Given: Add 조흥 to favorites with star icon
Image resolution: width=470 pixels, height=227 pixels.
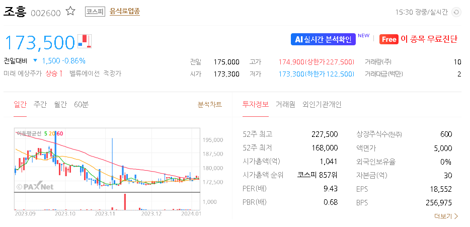Looking at the screenshot, I should pyautogui.click(x=70, y=12).
